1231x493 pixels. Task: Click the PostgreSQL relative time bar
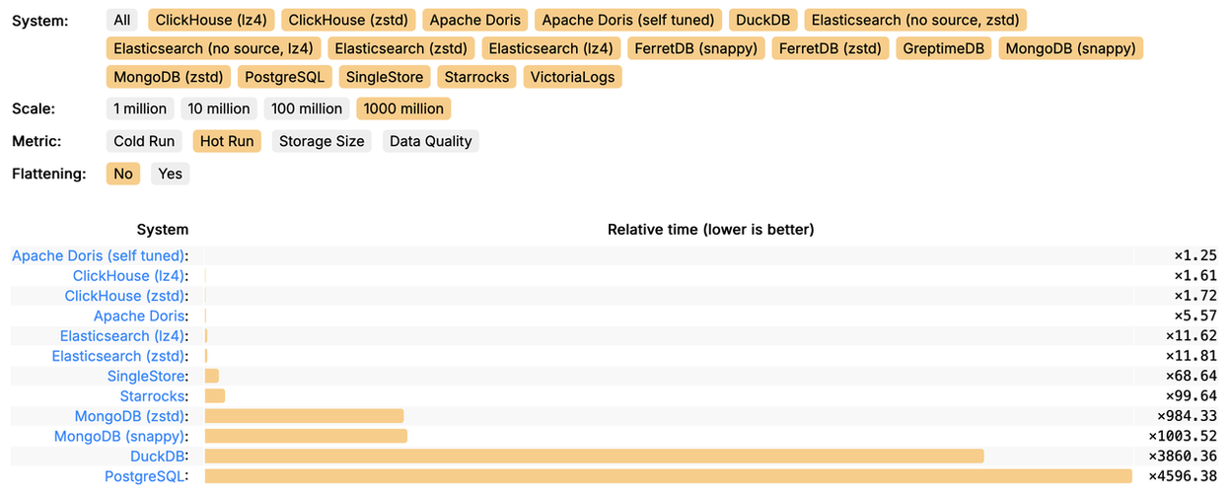pyautogui.click(x=668, y=476)
